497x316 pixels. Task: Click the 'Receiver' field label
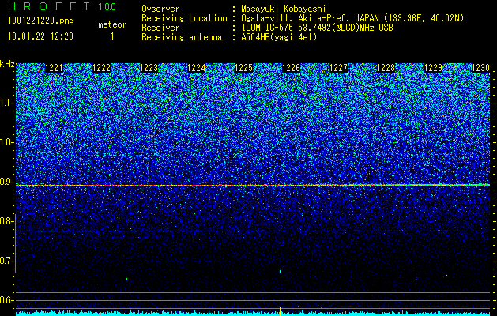[x=160, y=28]
